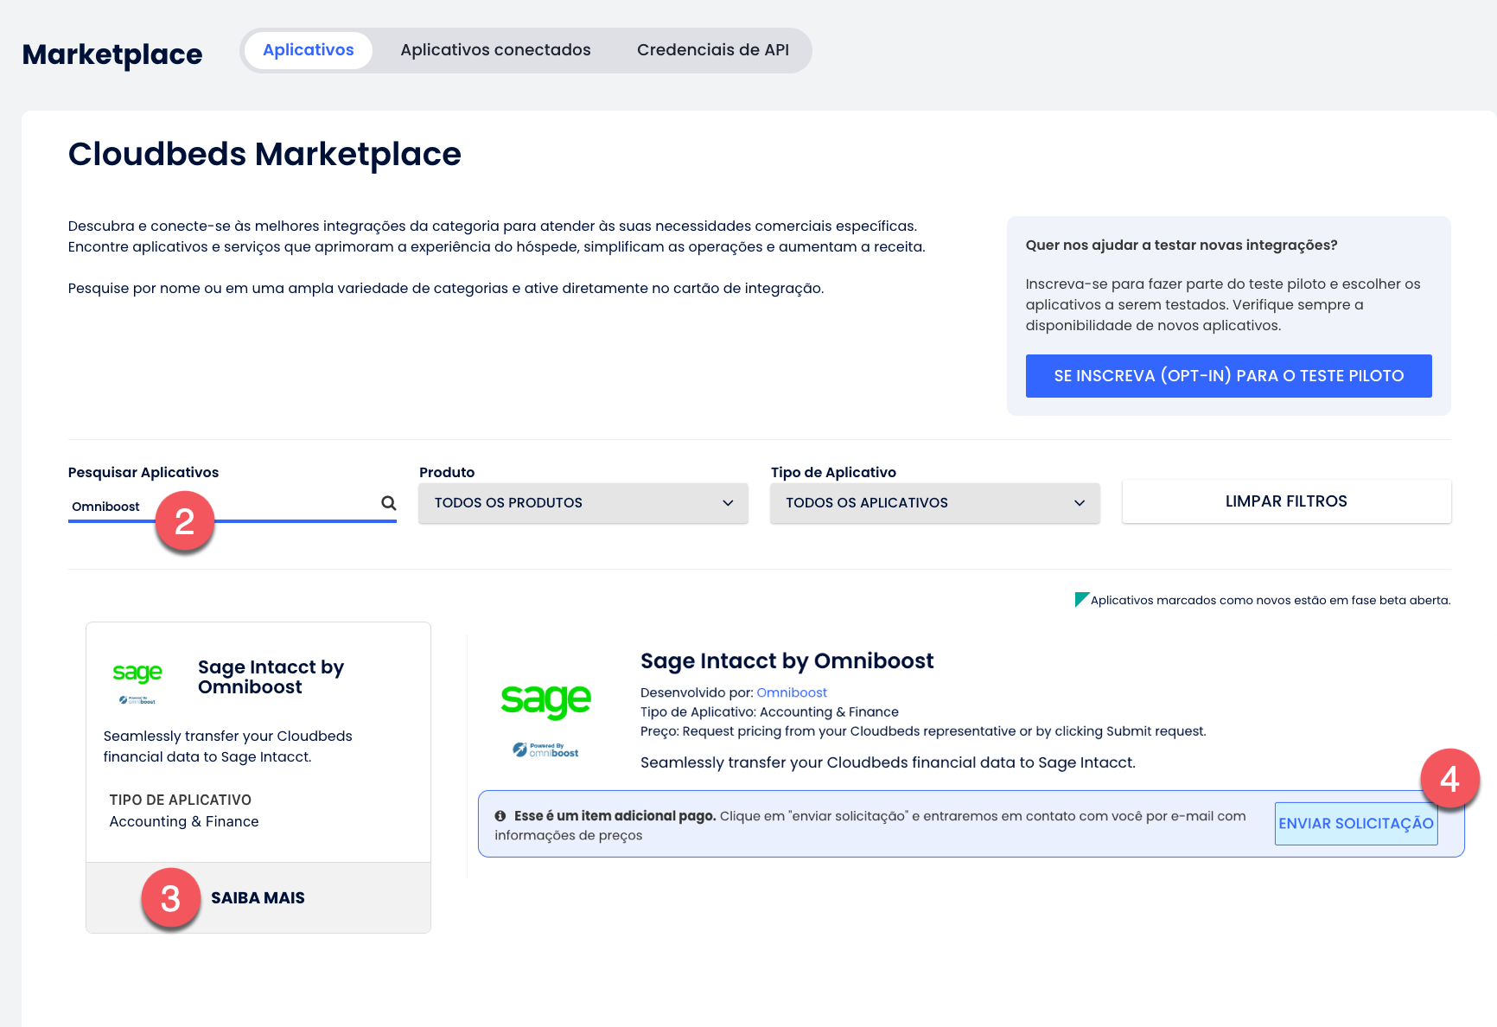
Task: Click the 'Tipo de Aplicativo: Accounting & Finance' line
Action: coord(769,712)
